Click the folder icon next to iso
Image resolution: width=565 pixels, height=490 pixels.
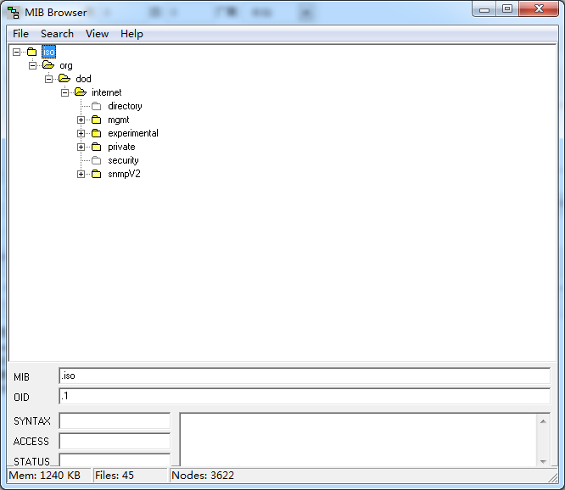click(x=32, y=52)
